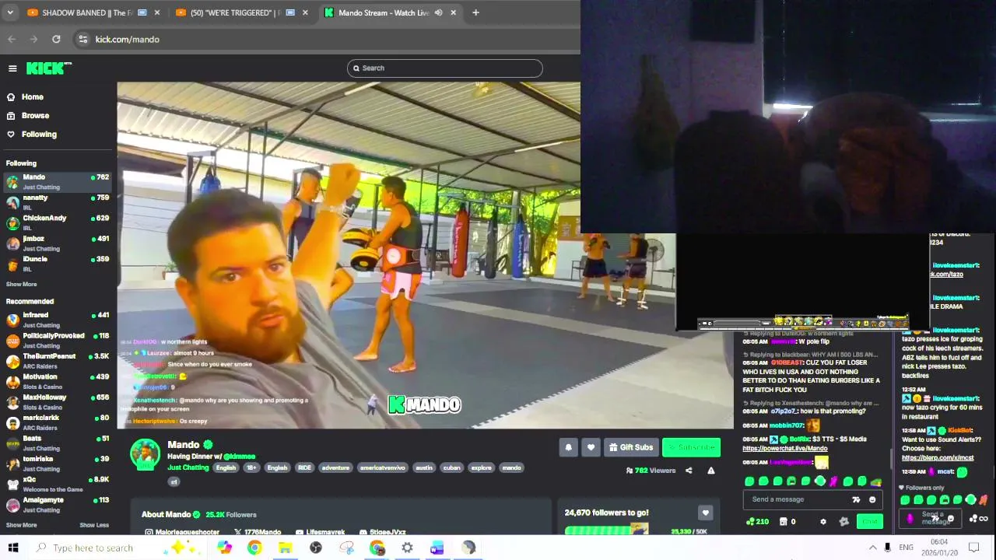Go back with the browser back arrow
Screen dimensions: 996x560
point(12,39)
